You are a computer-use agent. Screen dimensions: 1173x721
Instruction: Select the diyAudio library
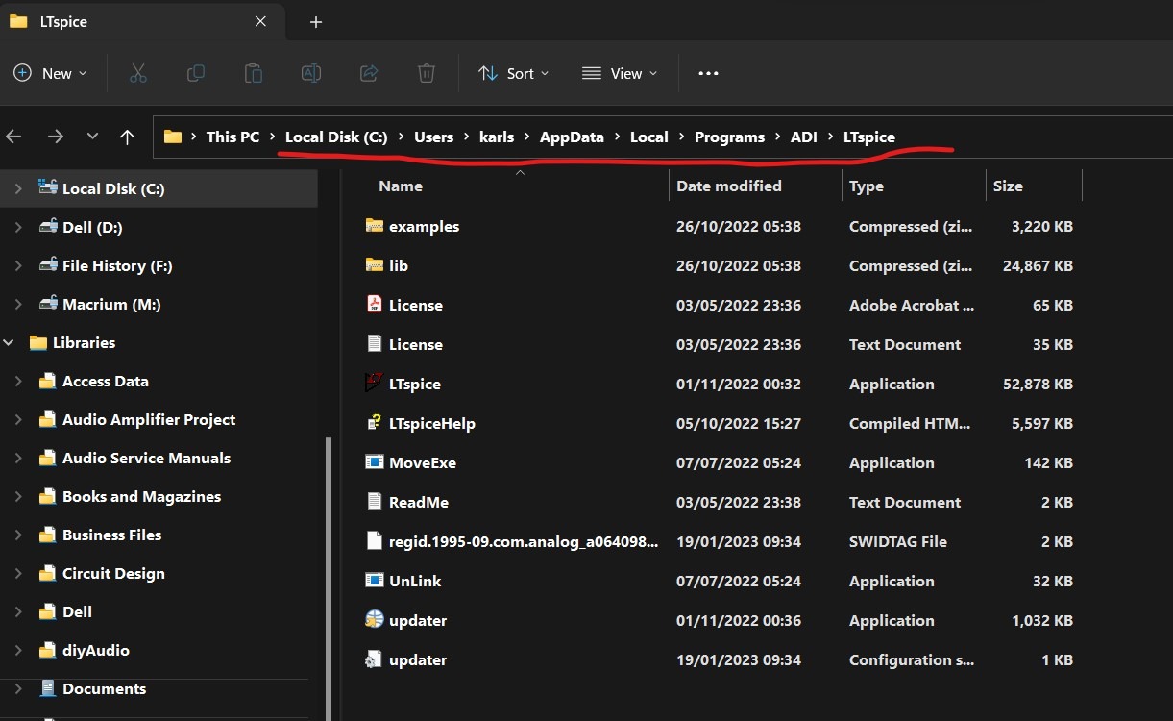(x=96, y=650)
